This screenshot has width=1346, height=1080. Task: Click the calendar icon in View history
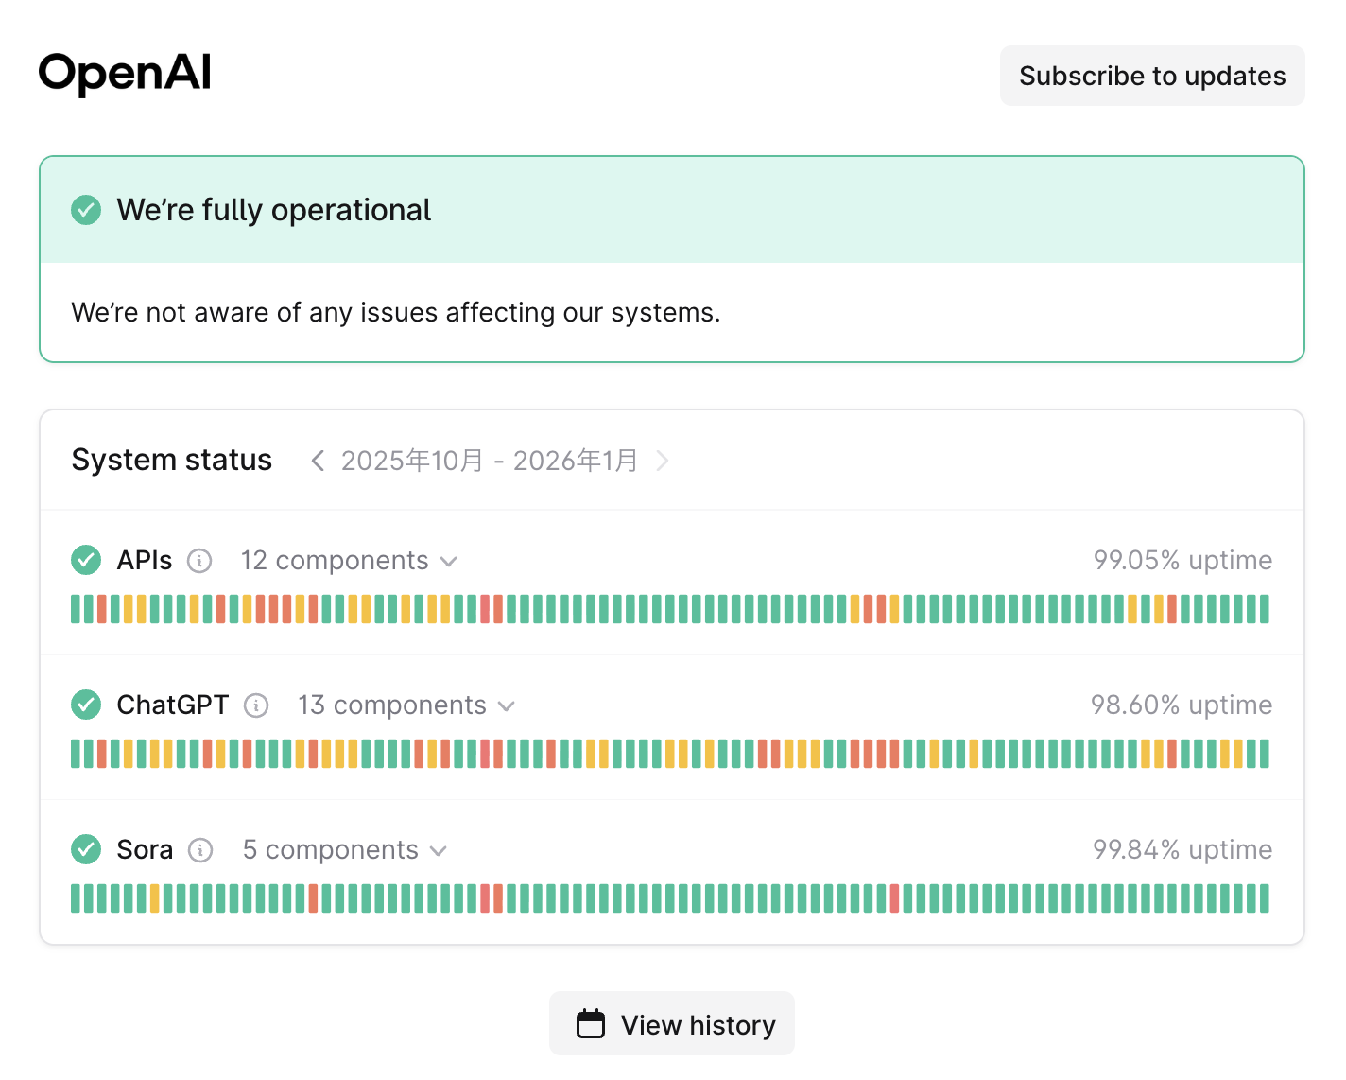click(591, 1024)
